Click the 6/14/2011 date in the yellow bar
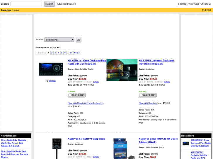This screenshot has width=213, height=159. coord(206,10)
